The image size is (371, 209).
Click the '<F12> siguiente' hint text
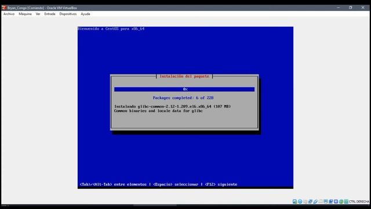pyautogui.click(x=221, y=185)
